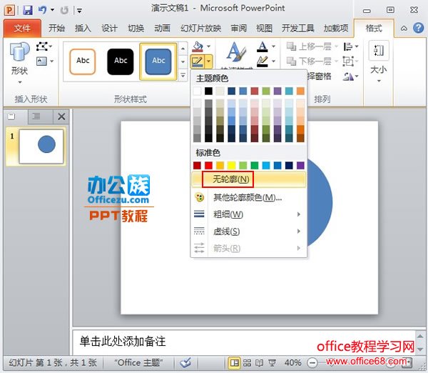Pick the orange theme color swatch in top row

pyautogui.click(x=300, y=91)
